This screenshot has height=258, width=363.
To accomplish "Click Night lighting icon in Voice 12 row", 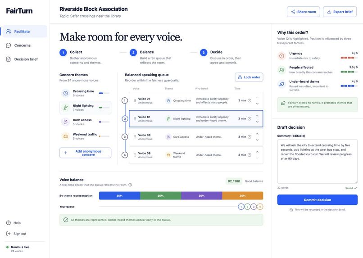I will point(168,119).
